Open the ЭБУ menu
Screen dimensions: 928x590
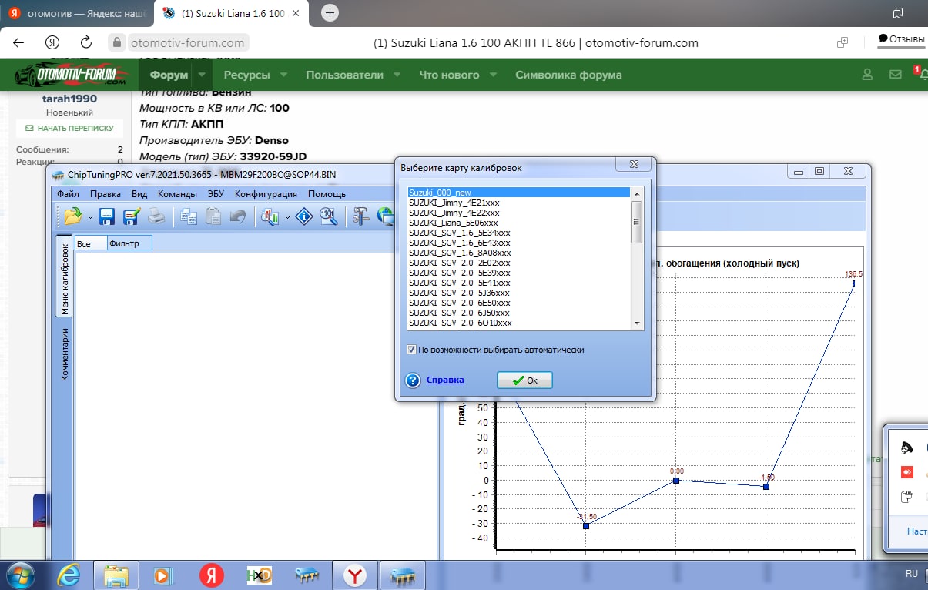pyautogui.click(x=215, y=194)
